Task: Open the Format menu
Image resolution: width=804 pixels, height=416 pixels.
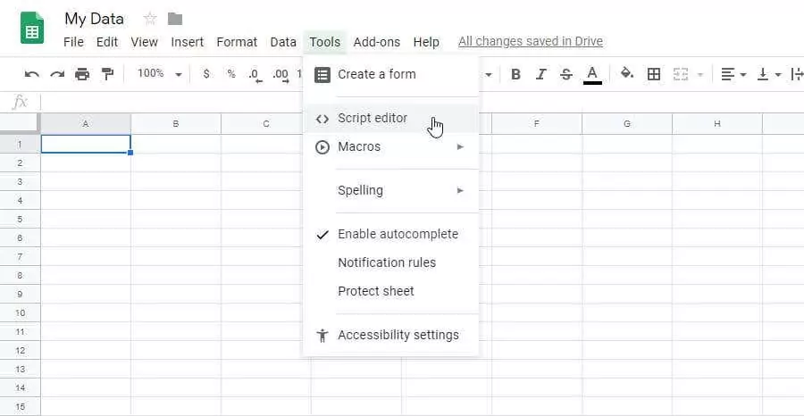Action: point(237,42)
